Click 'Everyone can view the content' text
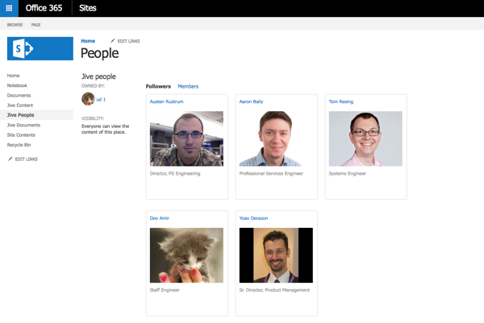Screen dimensions: 484x323 pos(105,129)
